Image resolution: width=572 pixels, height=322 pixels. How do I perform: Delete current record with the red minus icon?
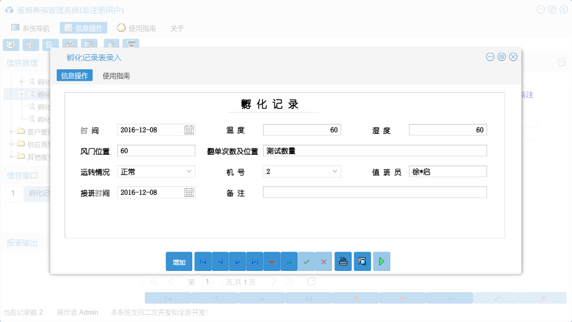[272, 261]
